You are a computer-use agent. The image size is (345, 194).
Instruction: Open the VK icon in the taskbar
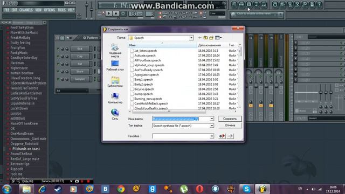105,189
